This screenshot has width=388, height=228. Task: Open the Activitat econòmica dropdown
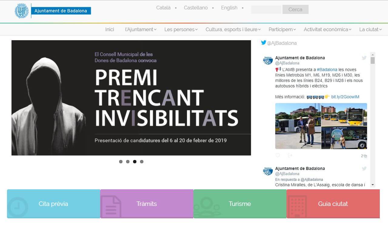tap(327, 29)
